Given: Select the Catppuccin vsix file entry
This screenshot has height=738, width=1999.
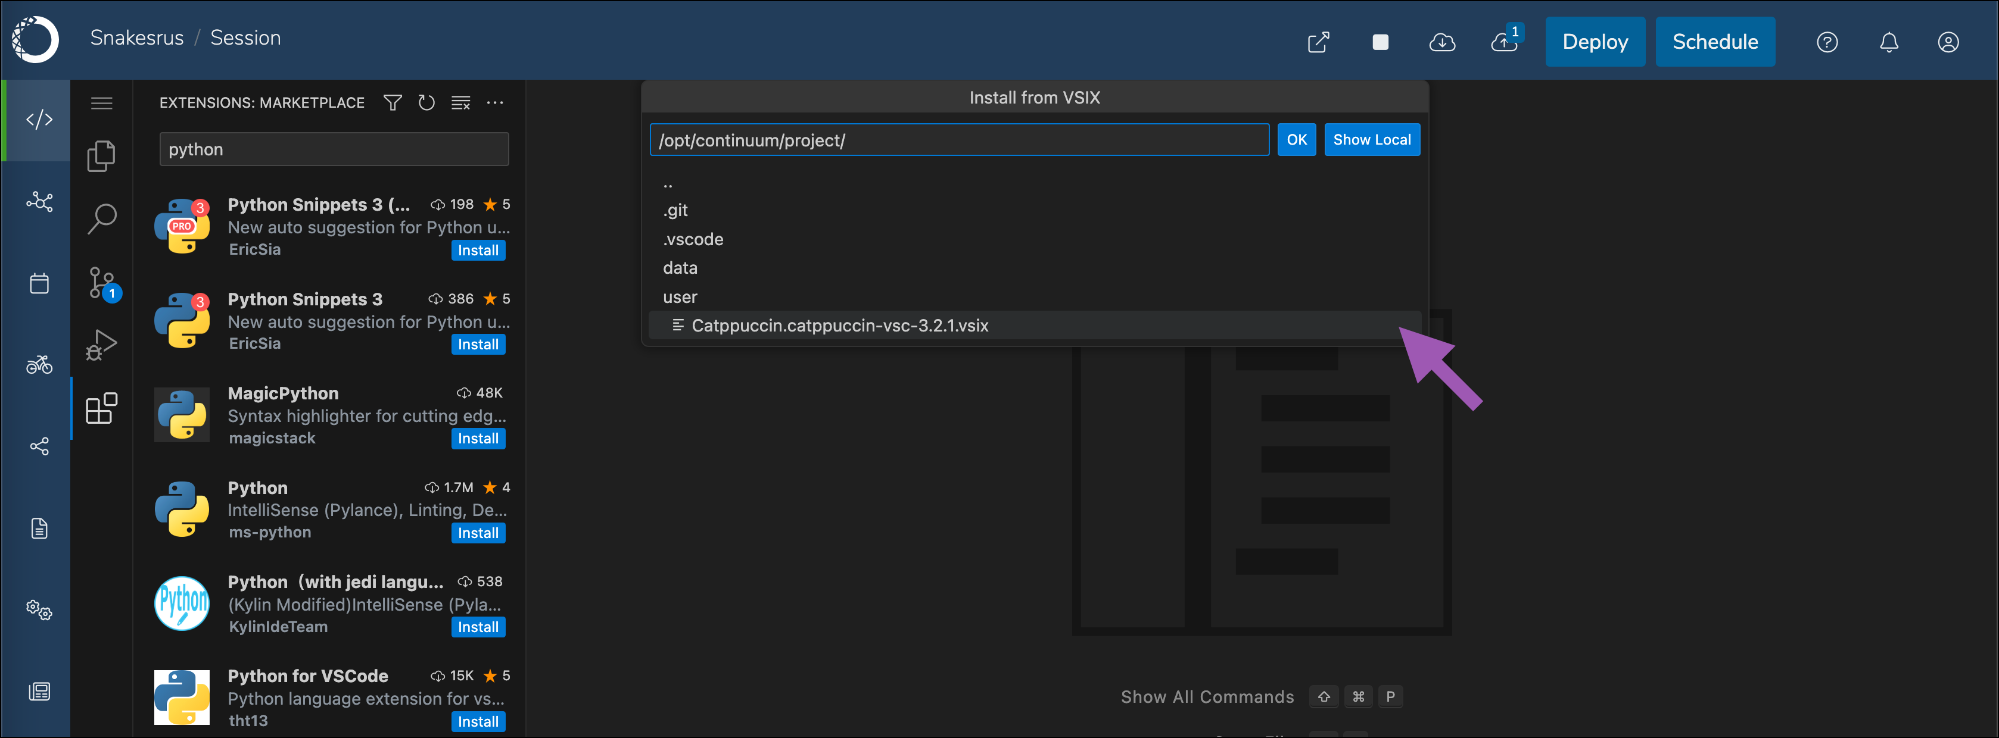Looking at the screenshot, I should (839, 326).
